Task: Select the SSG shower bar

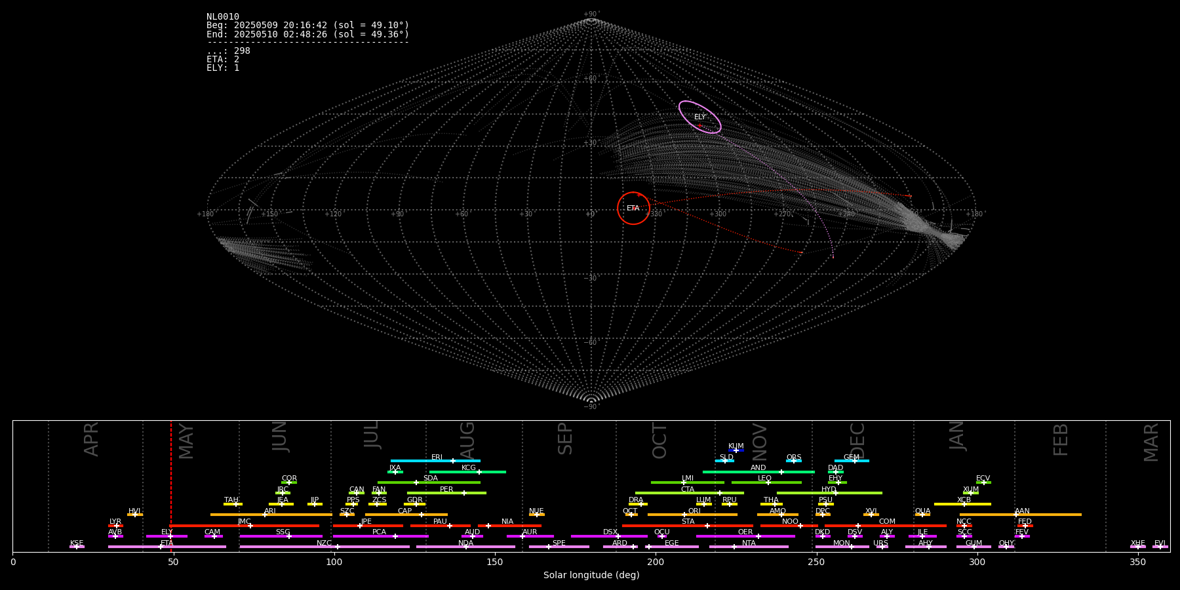Action: pos(281,536)
